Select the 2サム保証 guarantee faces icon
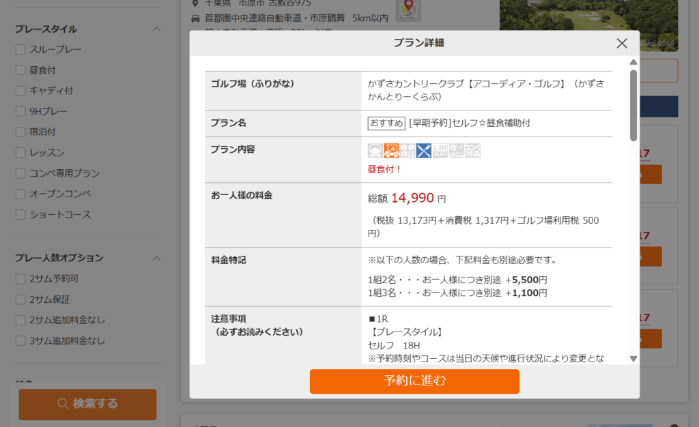The image size is (699, 427). tap(408, 151)
